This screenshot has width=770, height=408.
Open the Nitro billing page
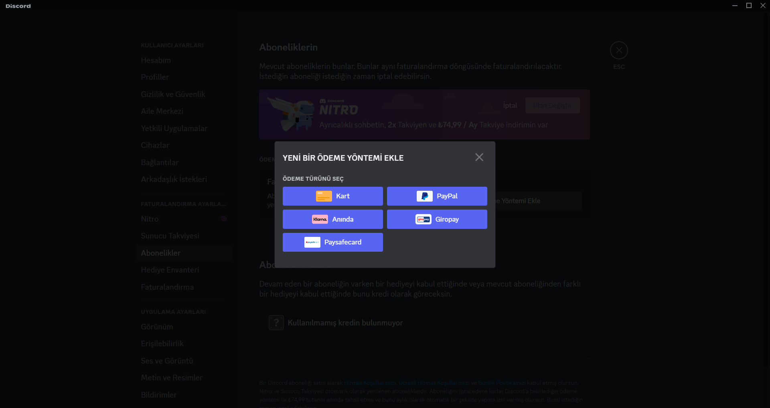pyautogui.click(x=184, y=219)
